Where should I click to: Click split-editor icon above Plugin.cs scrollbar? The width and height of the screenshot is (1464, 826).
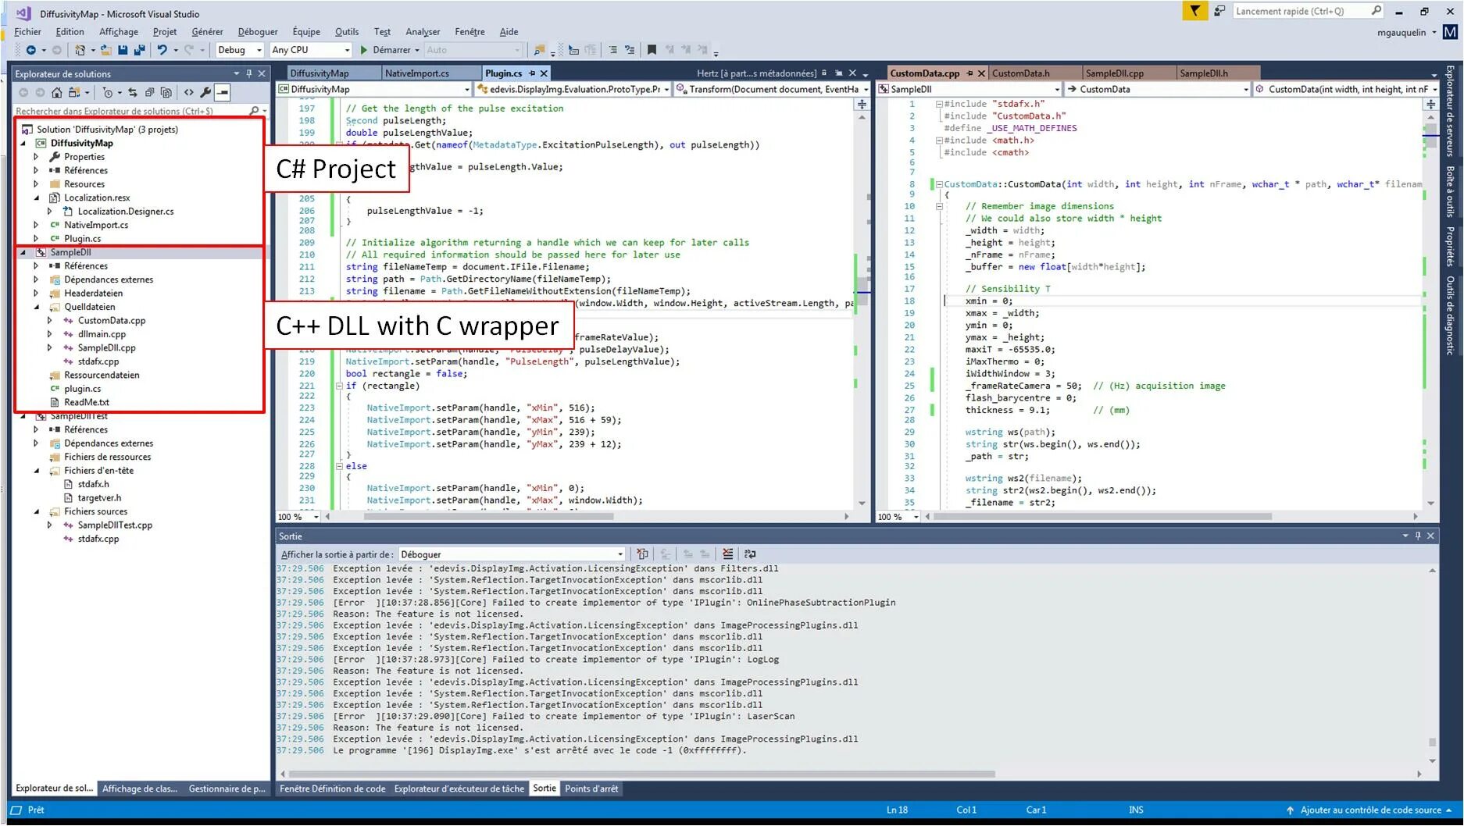[862, 104]
